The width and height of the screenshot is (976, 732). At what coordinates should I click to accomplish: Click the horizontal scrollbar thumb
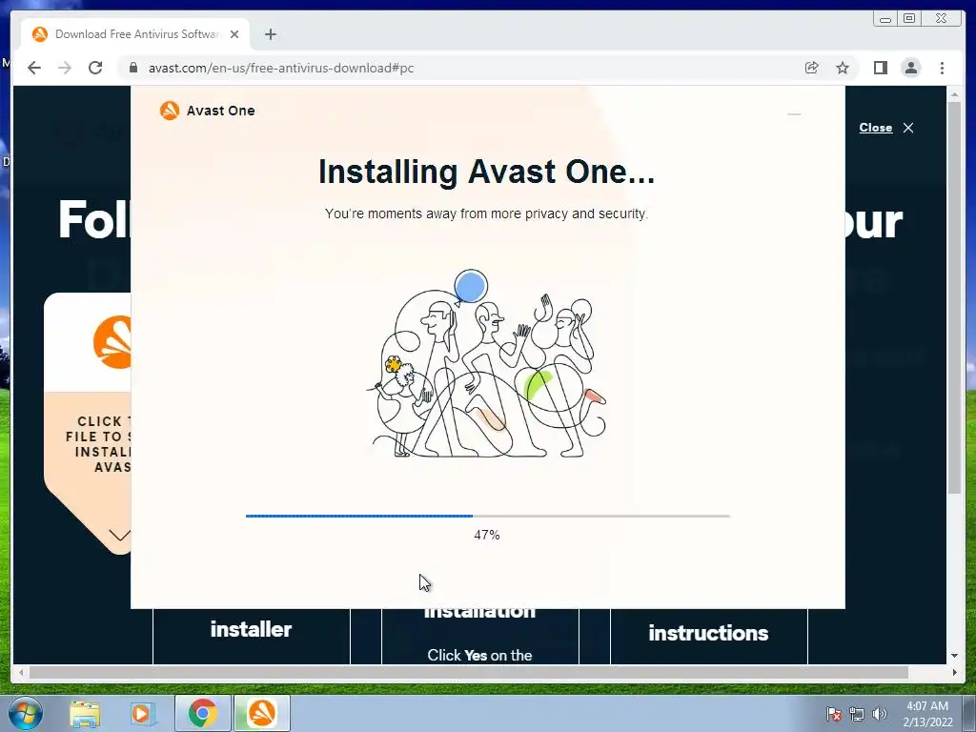pos(469,672)
